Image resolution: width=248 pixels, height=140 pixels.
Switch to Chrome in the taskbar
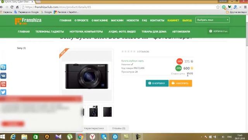[x=81, y=136]
